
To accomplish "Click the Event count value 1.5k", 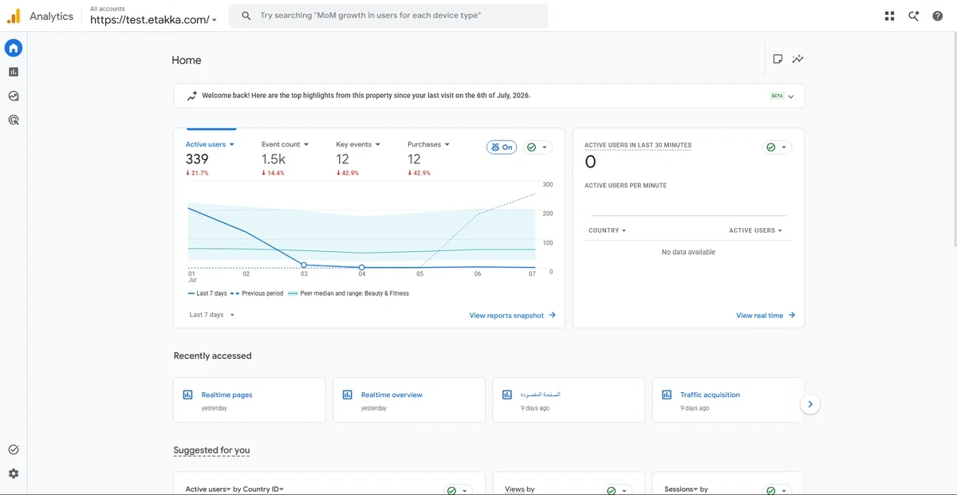I will pos(274,159).
